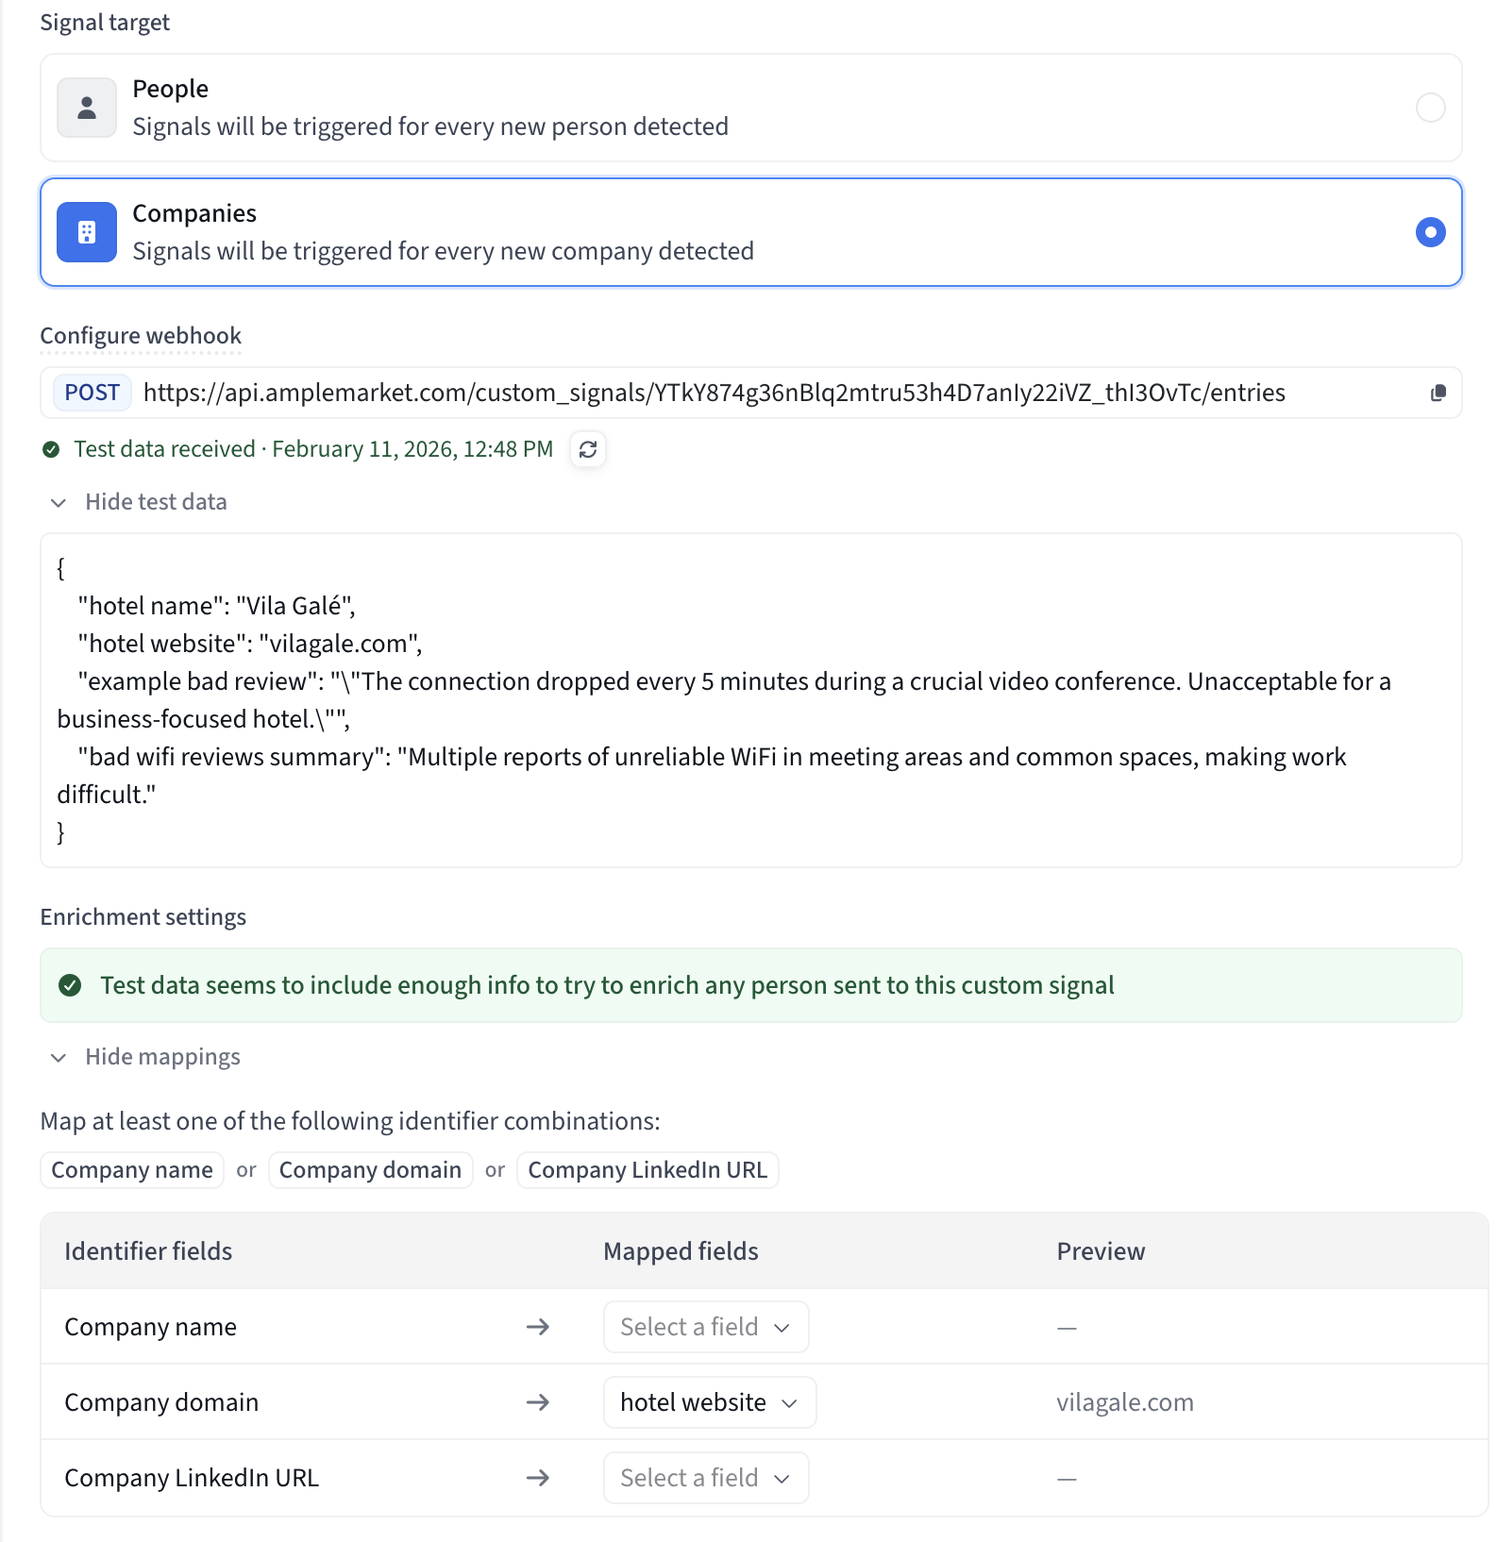Click the webhook URL field
Screen dimensions: 1497x1542
[714, 393]
